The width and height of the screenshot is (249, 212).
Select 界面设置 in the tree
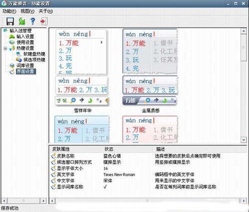[x=26, y=71]
